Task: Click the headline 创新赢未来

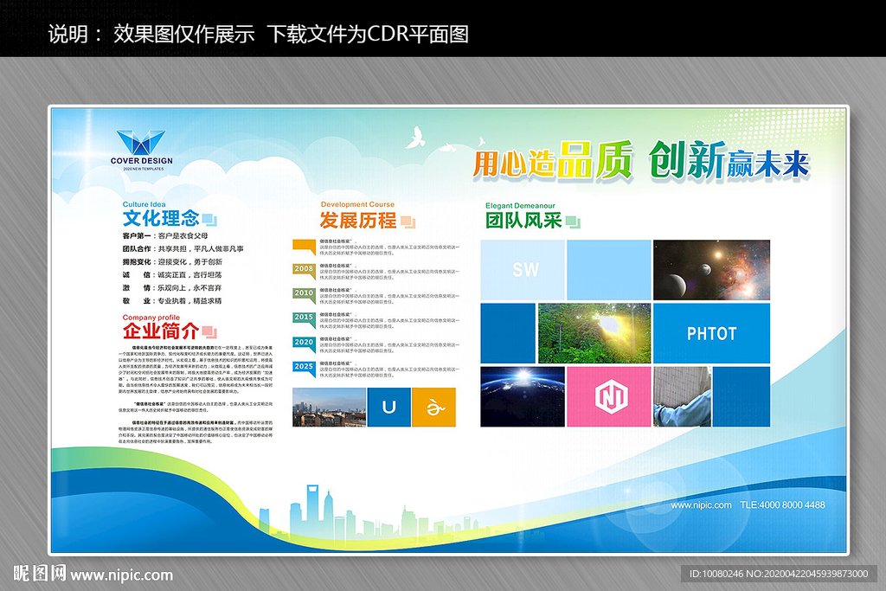Action: tap(729, 160)
